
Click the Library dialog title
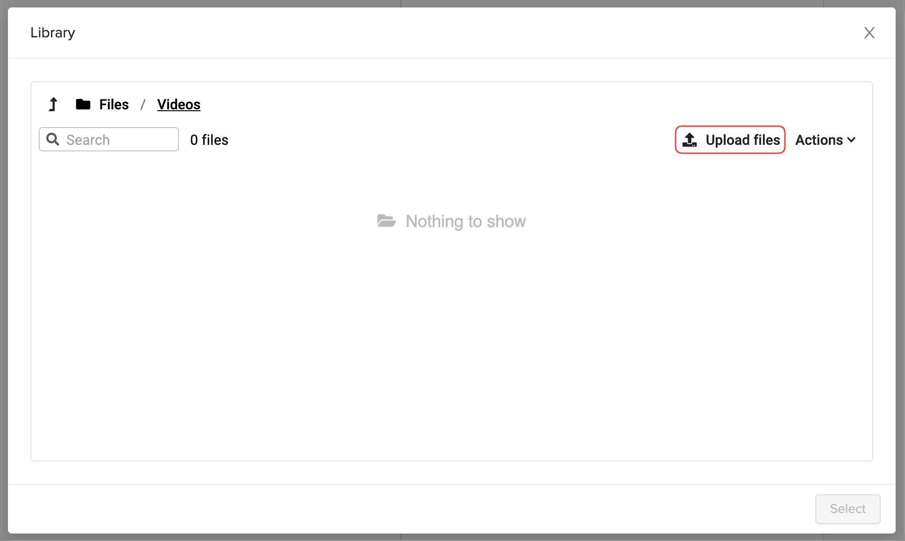click(53, 33)
